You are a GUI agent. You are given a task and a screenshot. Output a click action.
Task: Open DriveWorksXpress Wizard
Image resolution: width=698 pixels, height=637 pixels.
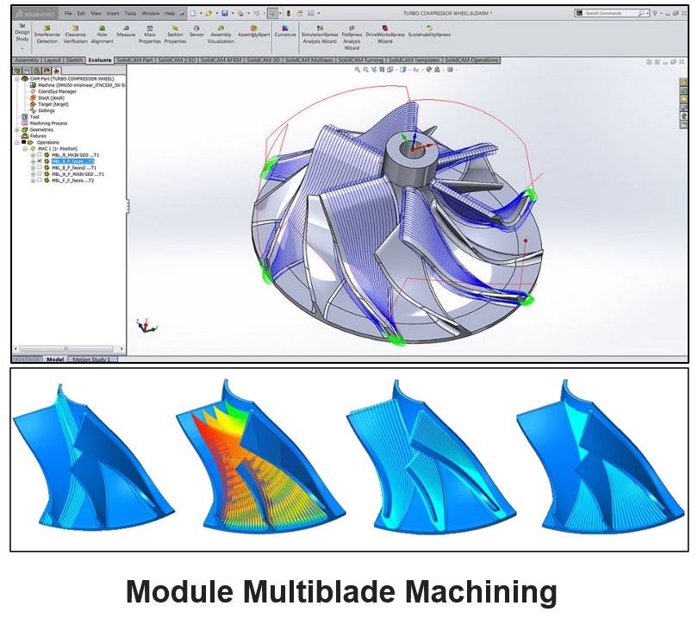[385, 34]
